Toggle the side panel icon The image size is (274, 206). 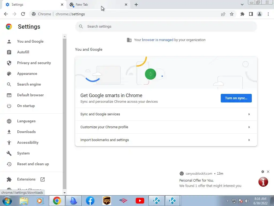click(x=251, y=14)
